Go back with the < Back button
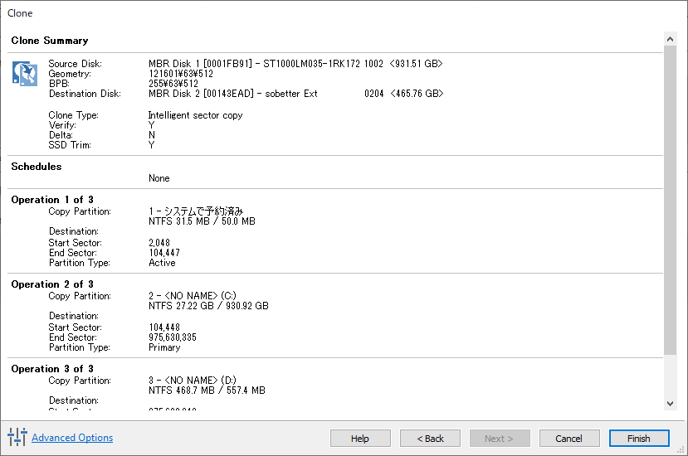 click(x=430, y=438)
